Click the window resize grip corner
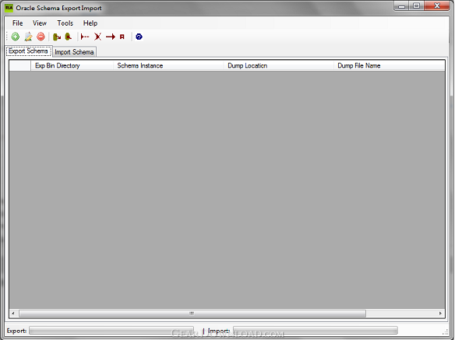Image resolution: width=455 pixels, height=340 pixels. coord(445,332)
